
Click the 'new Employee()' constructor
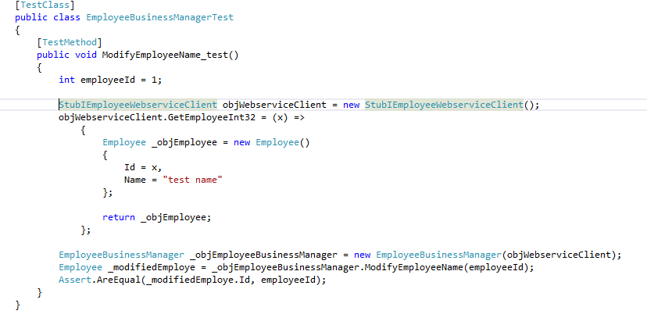(x=271, y=142)
